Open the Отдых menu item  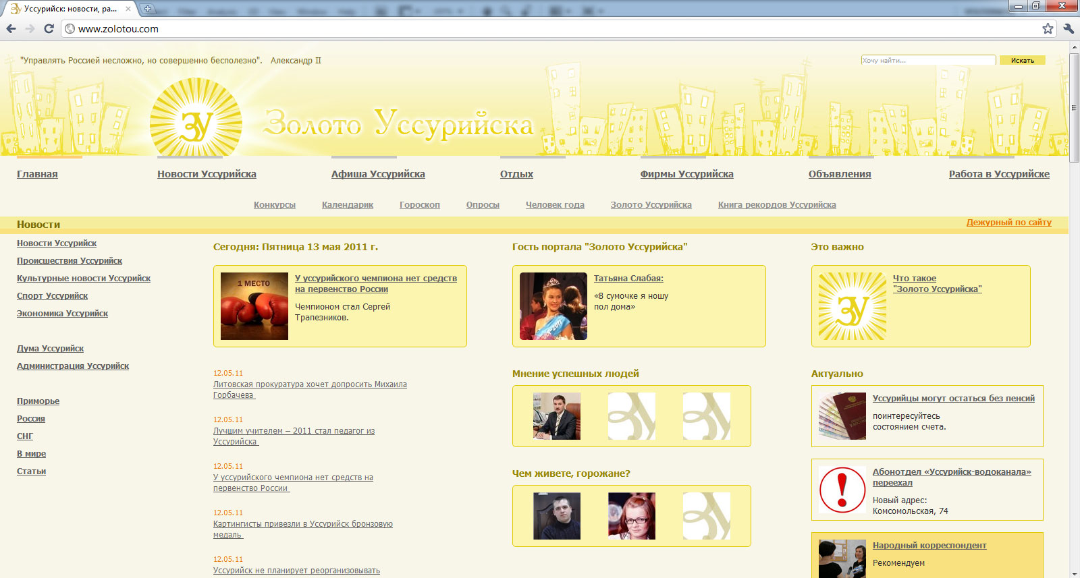point(516,174)
